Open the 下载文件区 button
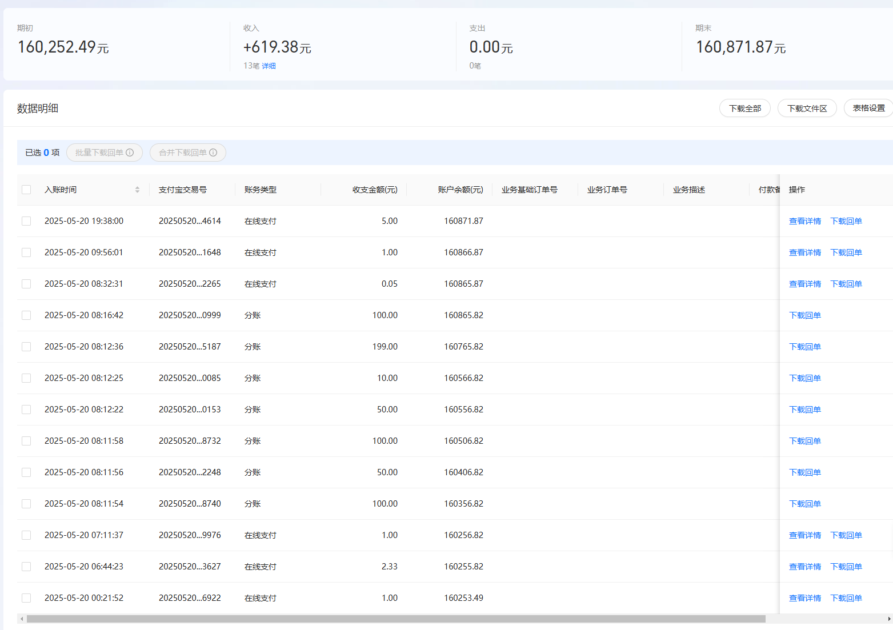Viewport: 893px width, 630px height. point(807,108)
